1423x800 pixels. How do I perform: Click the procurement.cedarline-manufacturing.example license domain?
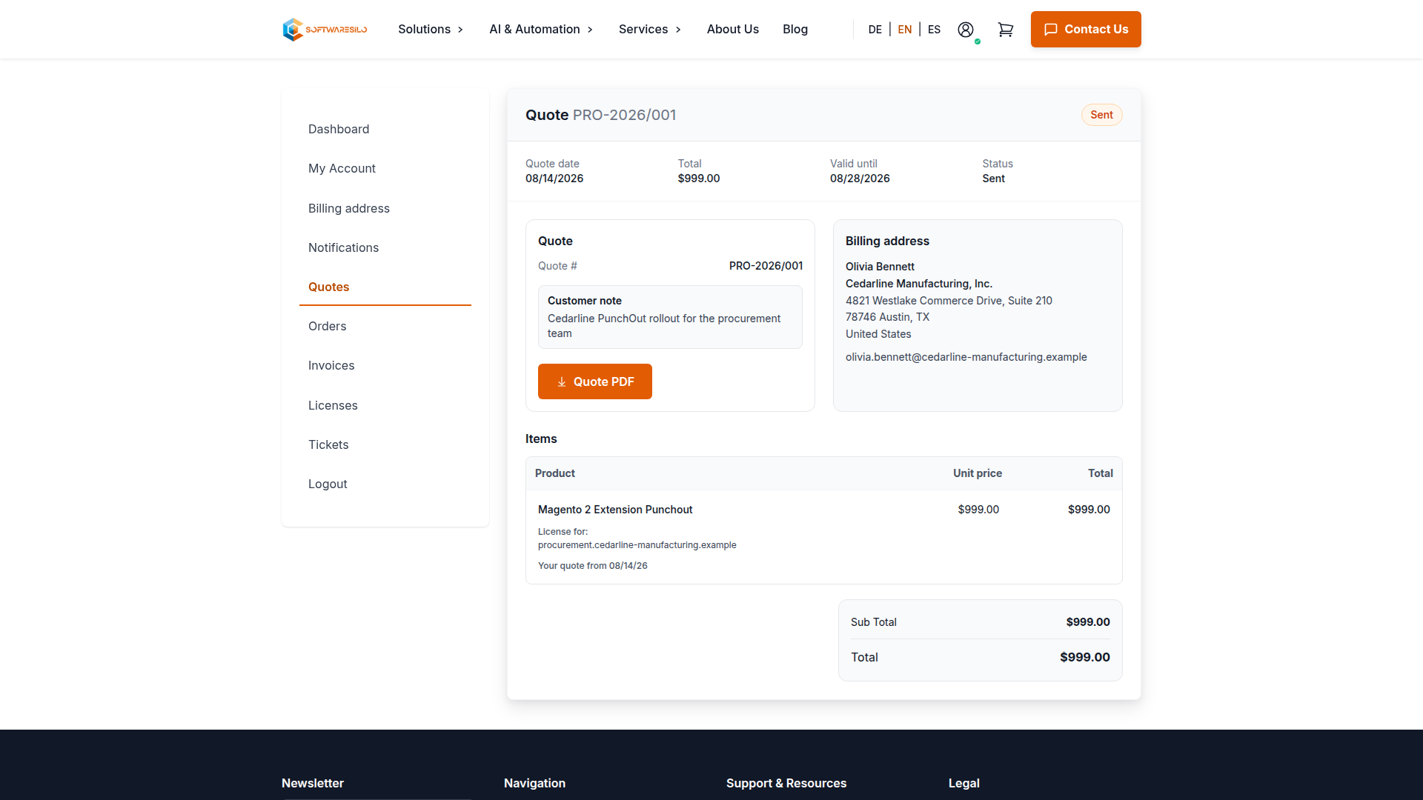pos(637,545)
